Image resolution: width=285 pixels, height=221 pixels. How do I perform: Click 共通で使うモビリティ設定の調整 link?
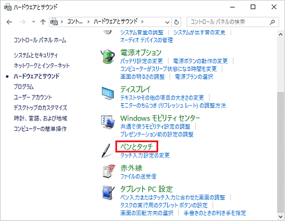[x=155, y=127]
